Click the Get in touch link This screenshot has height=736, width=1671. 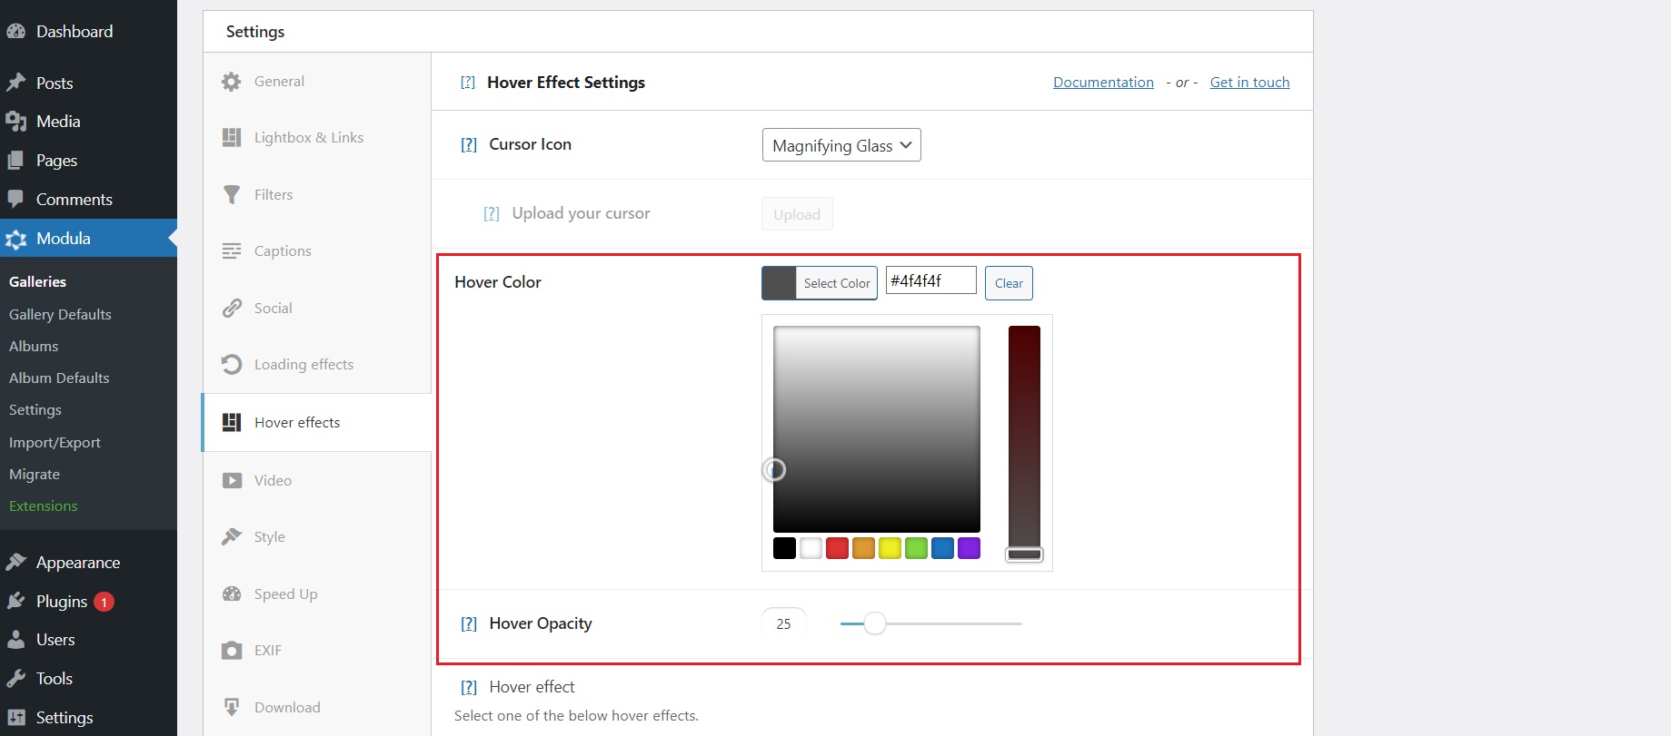tap(1249, 83)
